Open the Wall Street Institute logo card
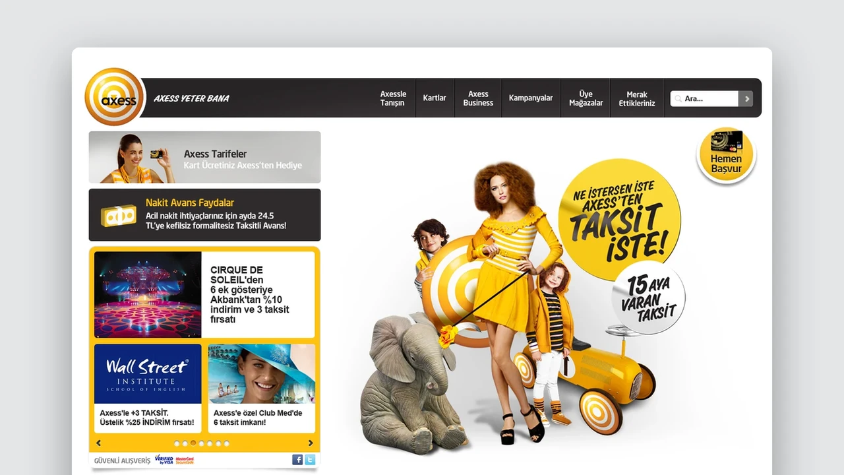Screen dimensions: 844x475 (x=148, y=373)
